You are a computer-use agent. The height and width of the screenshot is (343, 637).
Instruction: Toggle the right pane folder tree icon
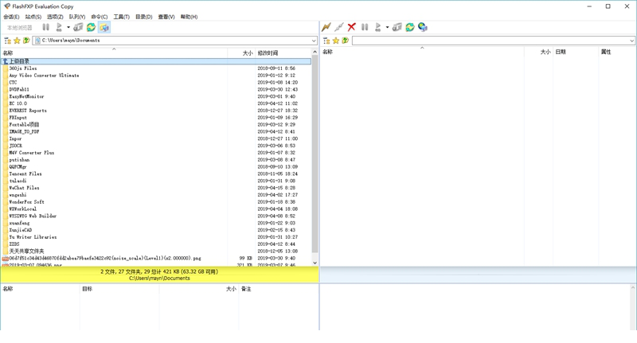pyautogui.click(x=326, y=41)
